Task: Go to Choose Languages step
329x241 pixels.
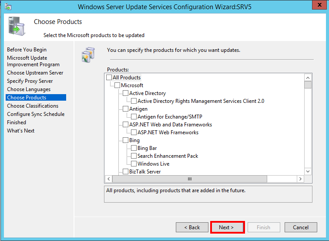Action: point(29,89)
